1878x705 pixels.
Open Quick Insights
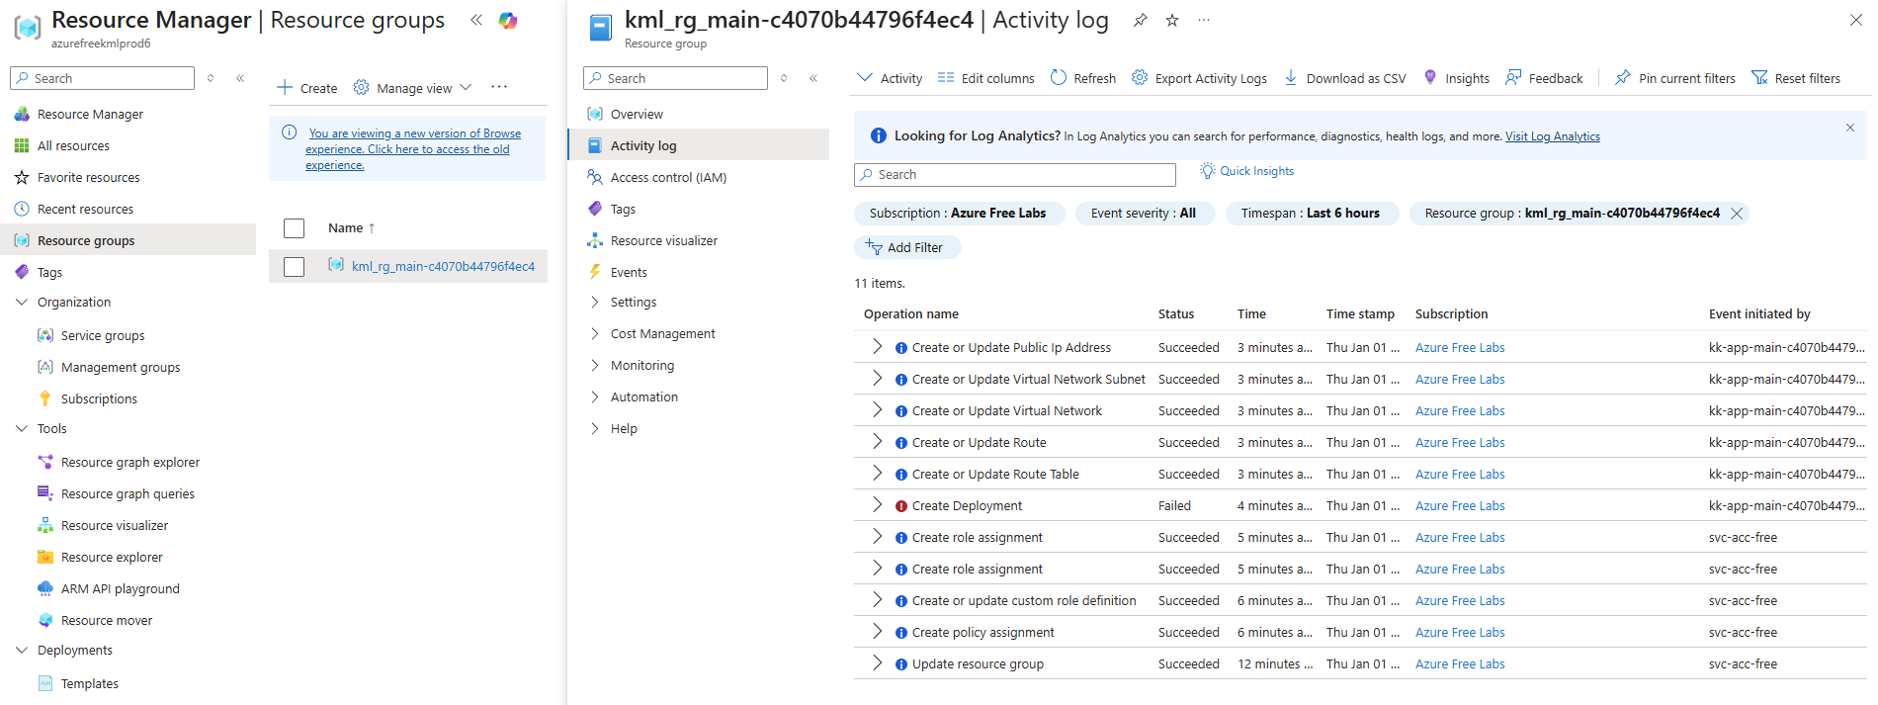point(1246,171)
